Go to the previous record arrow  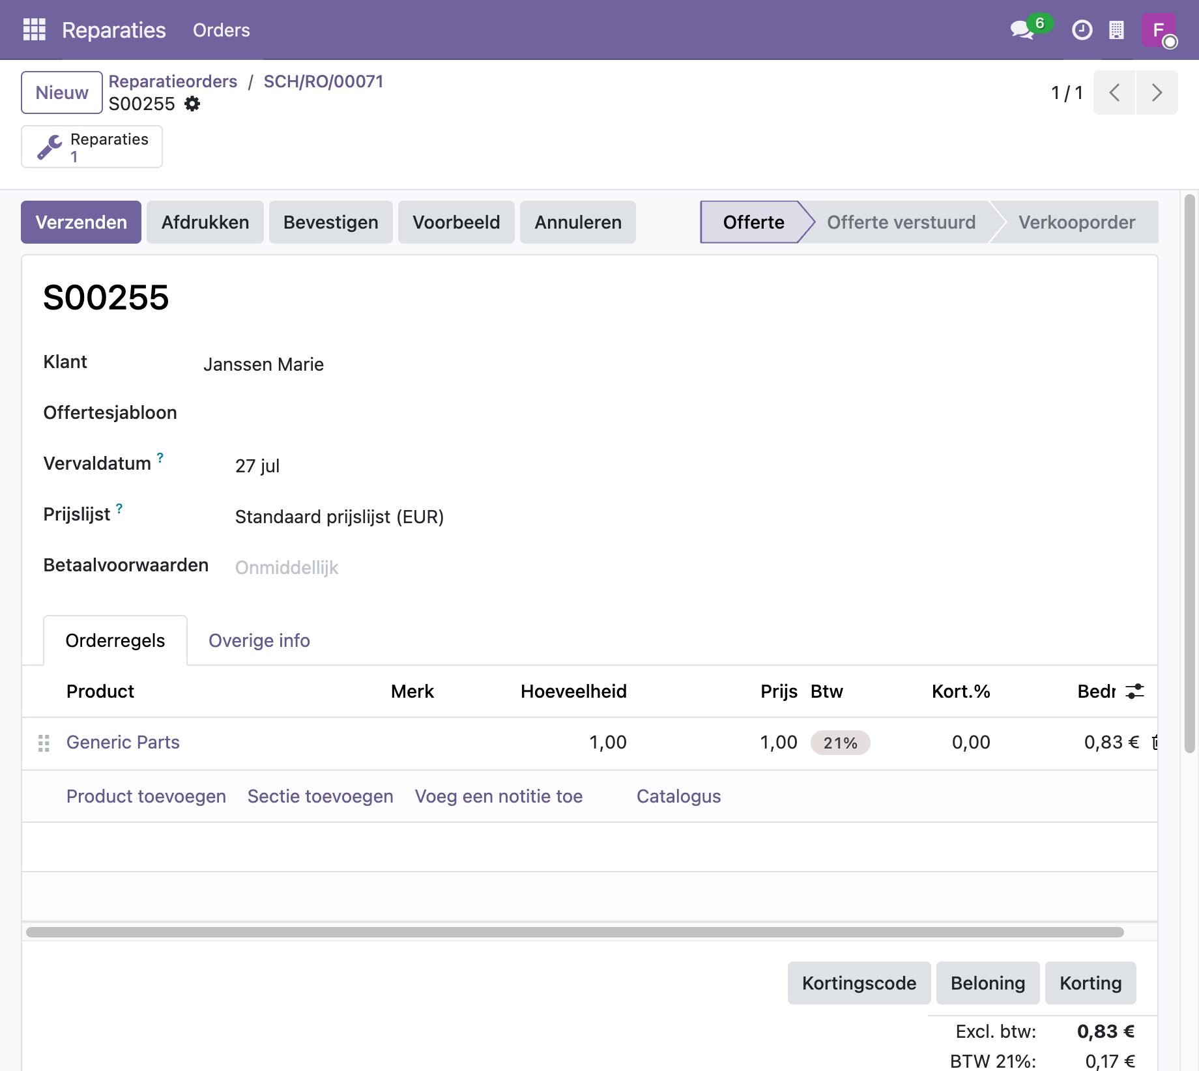[1114, 93]
